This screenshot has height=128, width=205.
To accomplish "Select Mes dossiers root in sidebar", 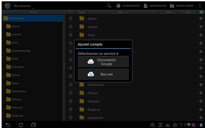I will (32, 18).
